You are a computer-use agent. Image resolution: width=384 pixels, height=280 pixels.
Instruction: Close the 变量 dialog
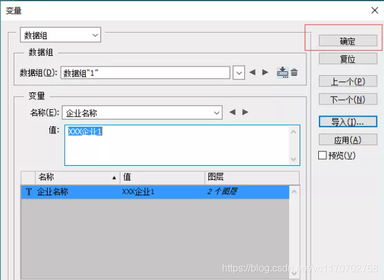375,11
